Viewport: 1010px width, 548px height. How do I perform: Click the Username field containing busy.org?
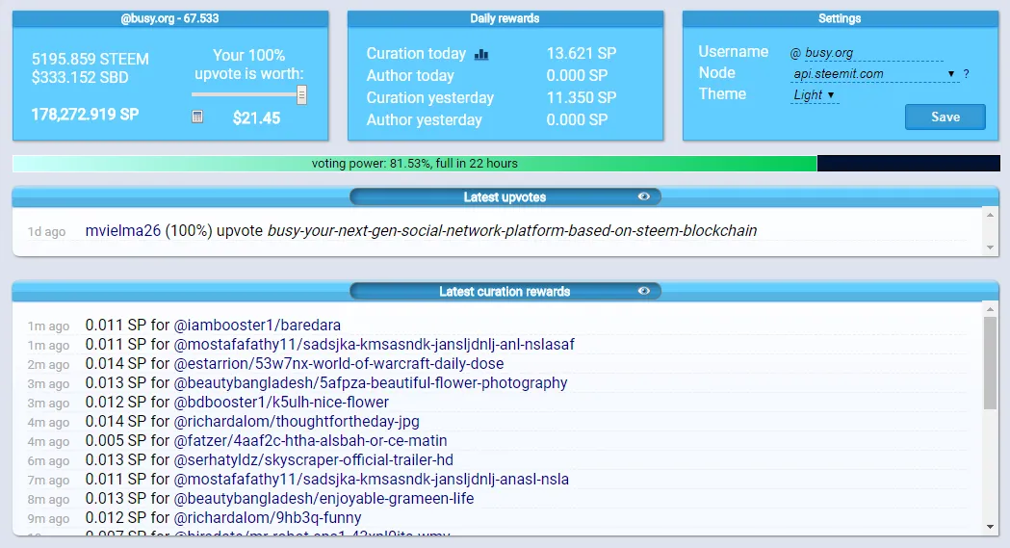click(873, 53)
